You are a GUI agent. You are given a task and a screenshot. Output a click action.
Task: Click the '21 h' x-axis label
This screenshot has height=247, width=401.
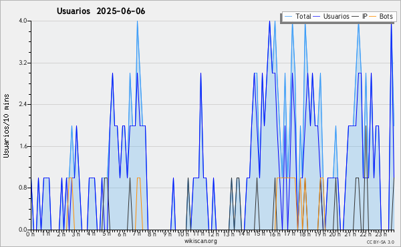[350, 234]
